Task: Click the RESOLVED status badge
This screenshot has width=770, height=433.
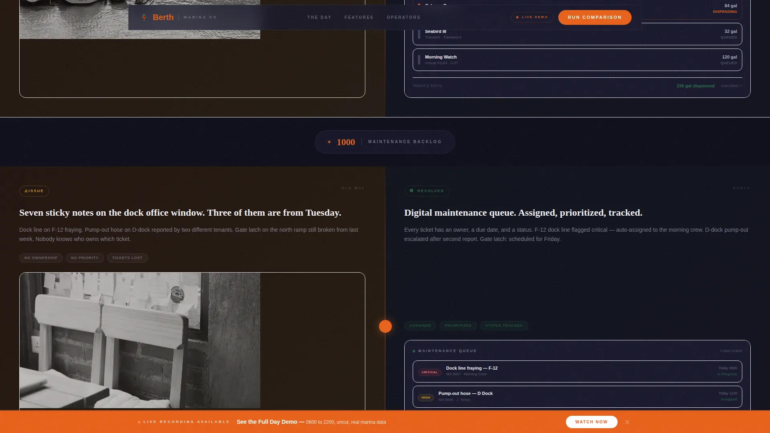Action: 427,191
